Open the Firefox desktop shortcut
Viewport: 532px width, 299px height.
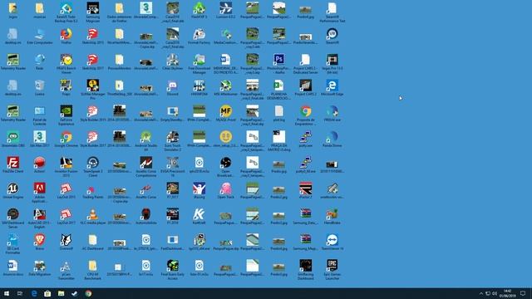[x=66, y=34]
